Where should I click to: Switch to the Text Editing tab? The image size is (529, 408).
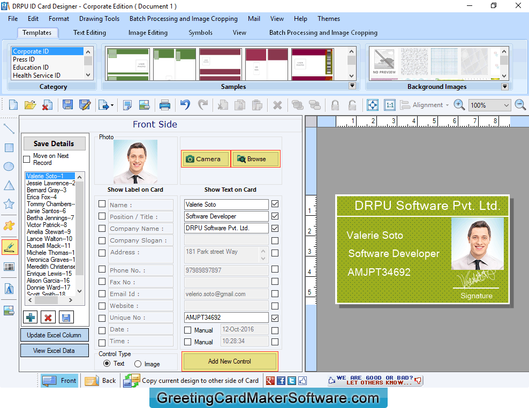(x=89, y=33)
